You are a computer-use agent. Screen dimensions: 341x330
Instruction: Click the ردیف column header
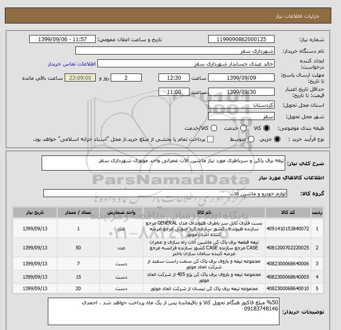[x=317, y=212]
